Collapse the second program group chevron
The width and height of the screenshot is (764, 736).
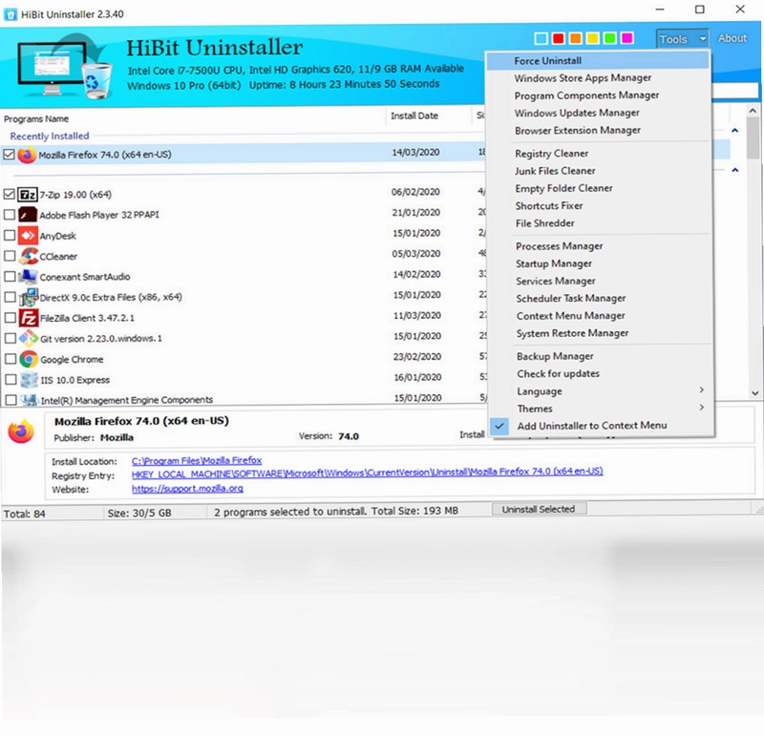[x=734, y=170]
